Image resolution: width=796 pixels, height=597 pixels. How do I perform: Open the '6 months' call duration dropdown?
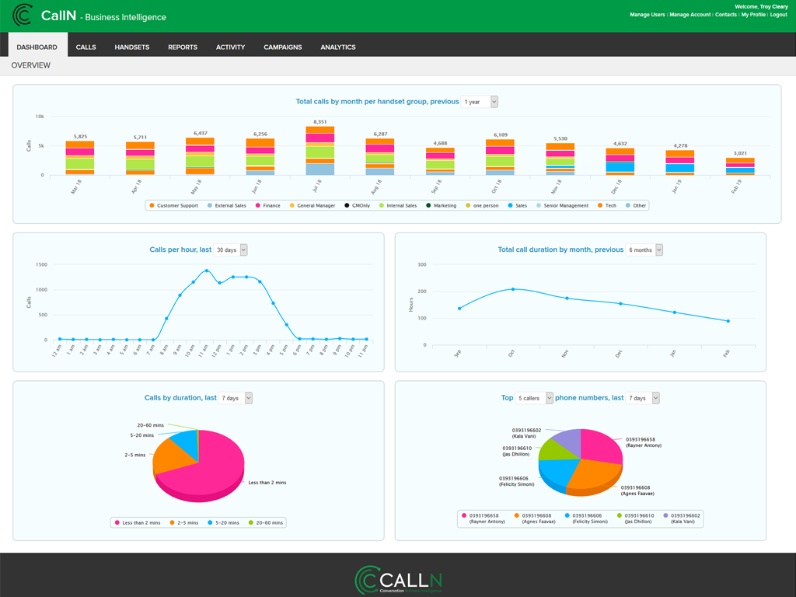click(x=645, y=250)
